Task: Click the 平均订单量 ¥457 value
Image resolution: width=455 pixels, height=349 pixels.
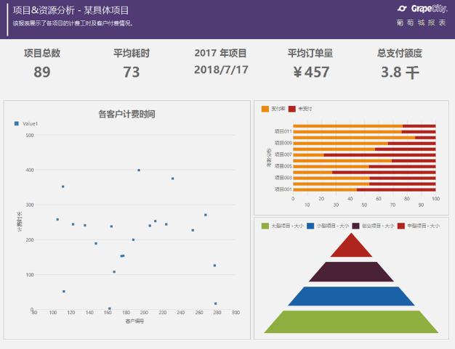Action: (311, 72)
